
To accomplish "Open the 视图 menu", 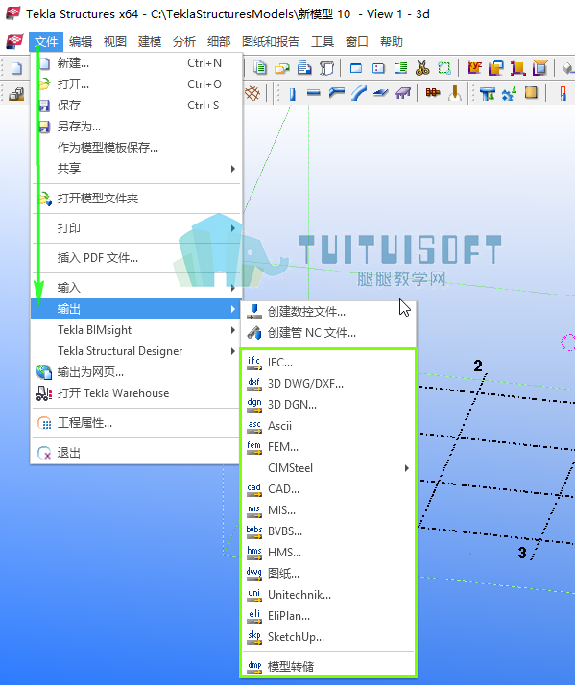I will (x=115, y=42).
